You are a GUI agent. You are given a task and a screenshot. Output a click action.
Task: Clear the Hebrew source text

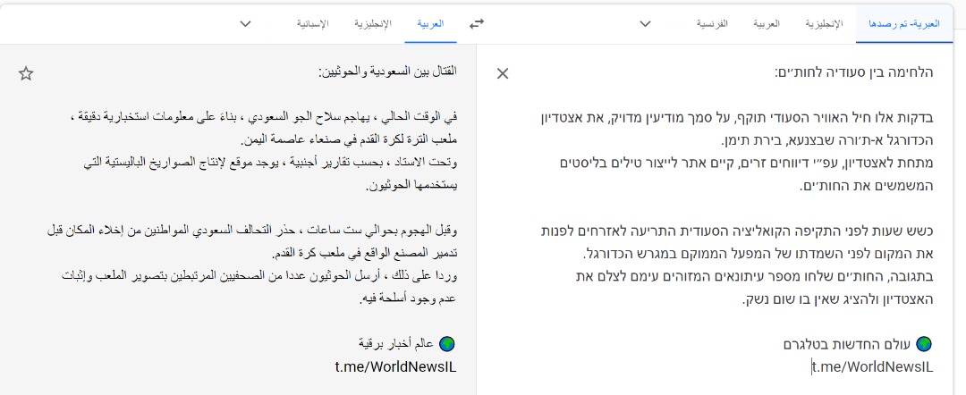point(503,74)
